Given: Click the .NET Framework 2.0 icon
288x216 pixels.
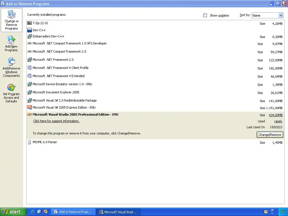Looking at the screenshot, I should pos(29,60).
